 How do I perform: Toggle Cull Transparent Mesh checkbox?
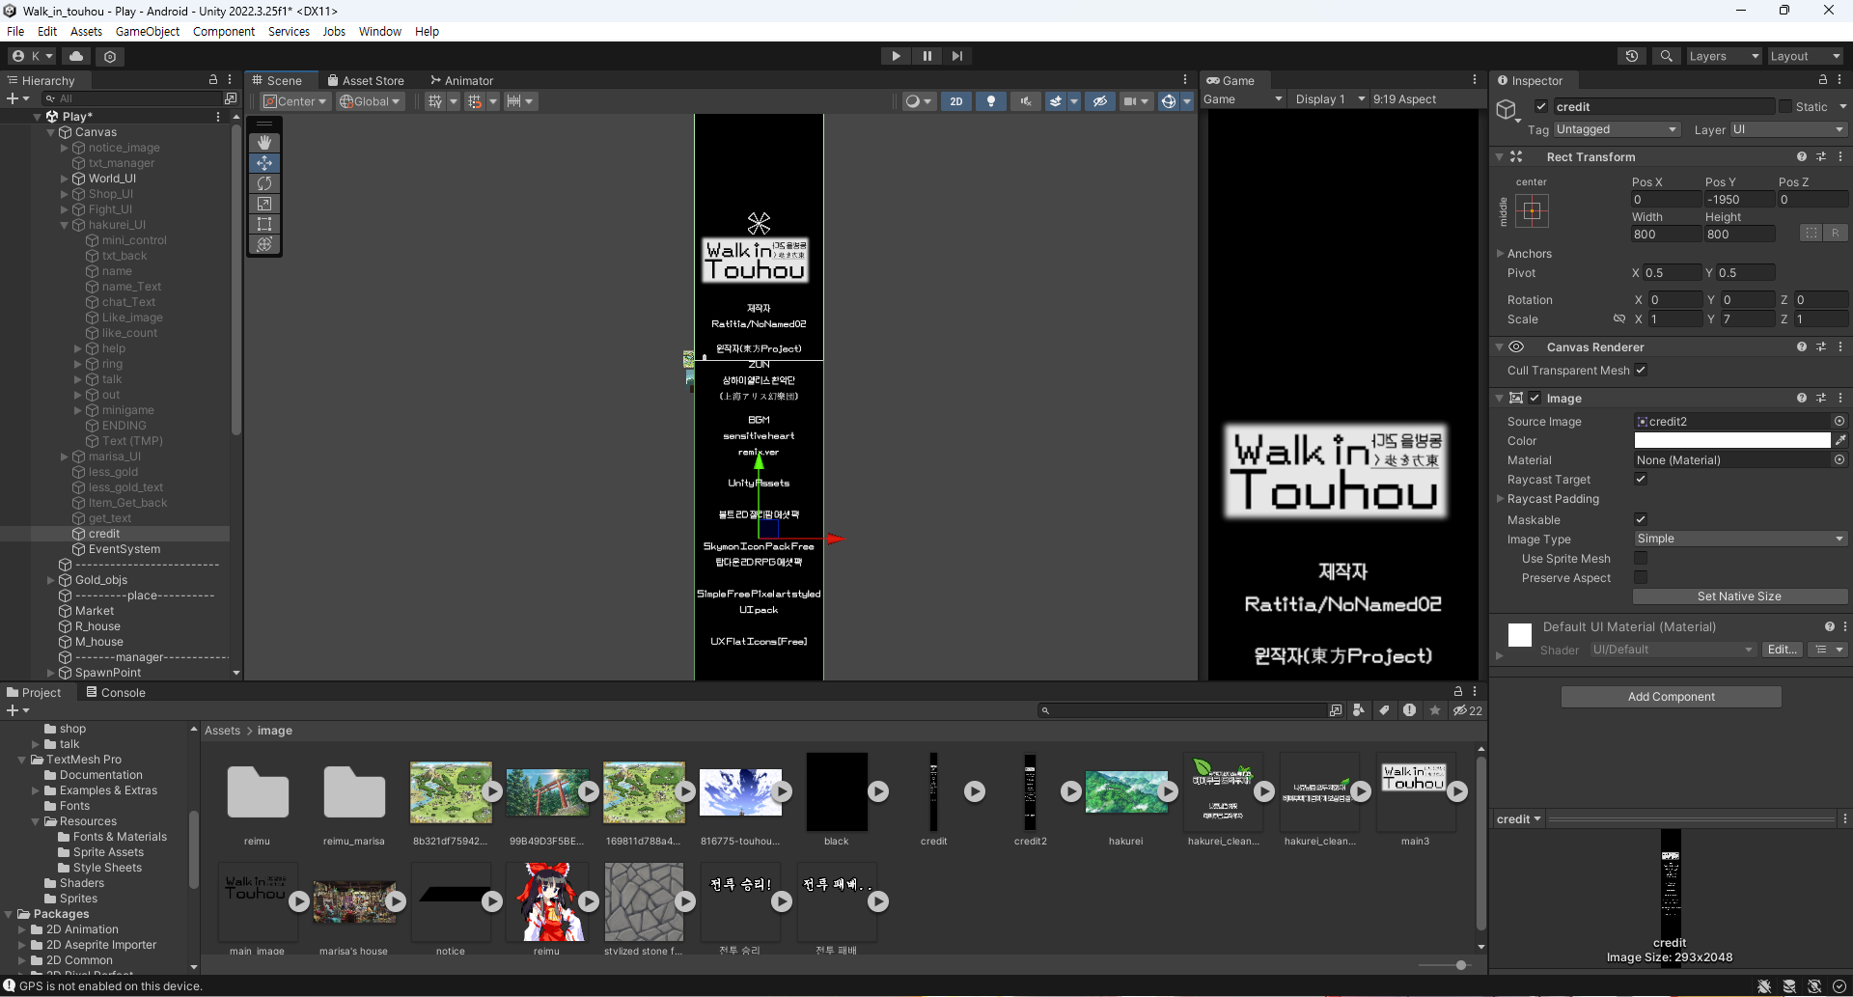1641,370
